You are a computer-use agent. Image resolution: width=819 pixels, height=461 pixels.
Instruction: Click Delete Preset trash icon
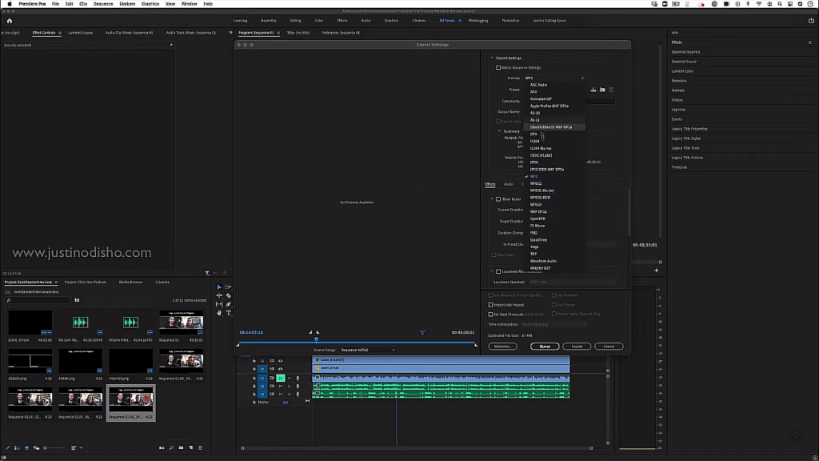[611, 90]
